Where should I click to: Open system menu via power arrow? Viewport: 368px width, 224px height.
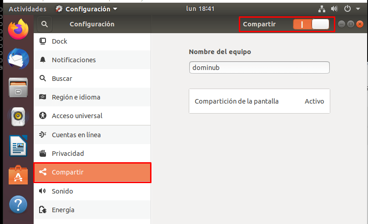coord(350,9)
